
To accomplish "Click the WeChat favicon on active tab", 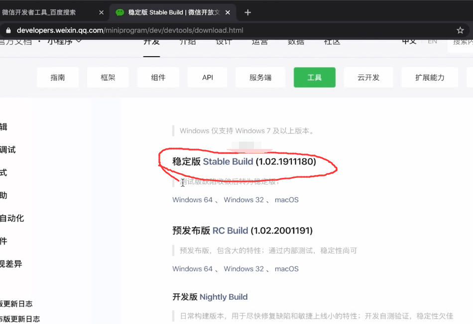I will (120, 12).
